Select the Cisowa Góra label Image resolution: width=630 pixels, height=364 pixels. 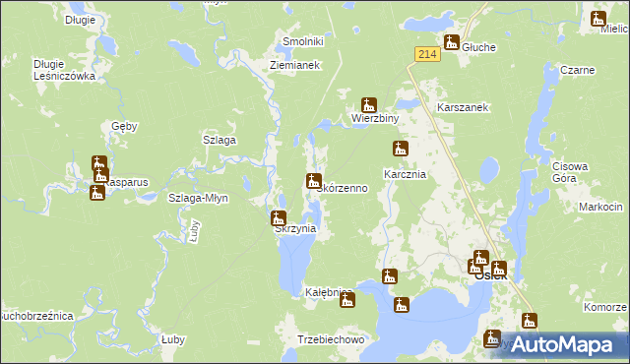click(570, 172)
